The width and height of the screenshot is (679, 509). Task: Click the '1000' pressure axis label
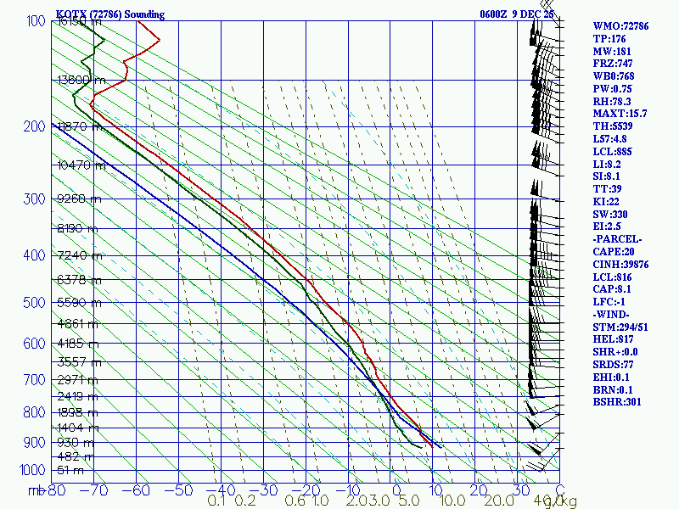pyautogui.click(x=32, y=470)
